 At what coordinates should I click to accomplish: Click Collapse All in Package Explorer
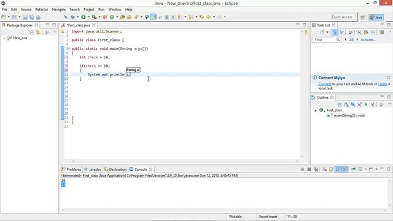(x=31, y=33)
